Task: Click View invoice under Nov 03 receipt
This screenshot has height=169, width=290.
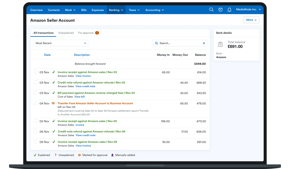Action: point(83,76)
